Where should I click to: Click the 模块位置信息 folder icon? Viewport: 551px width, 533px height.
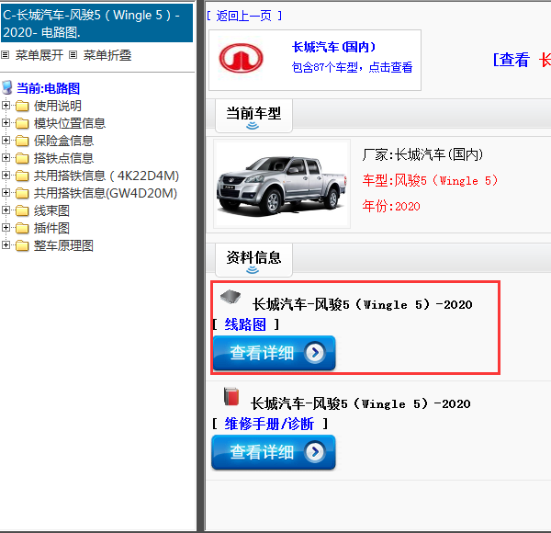coord(22,123)
